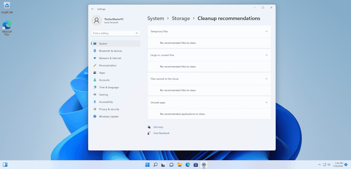The image size is (351, 169).
Task: Open the Bluetooth & devices category
Action: tap(116, 51)
